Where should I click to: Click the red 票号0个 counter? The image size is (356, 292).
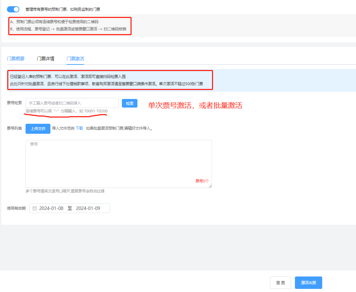(202, 181)
